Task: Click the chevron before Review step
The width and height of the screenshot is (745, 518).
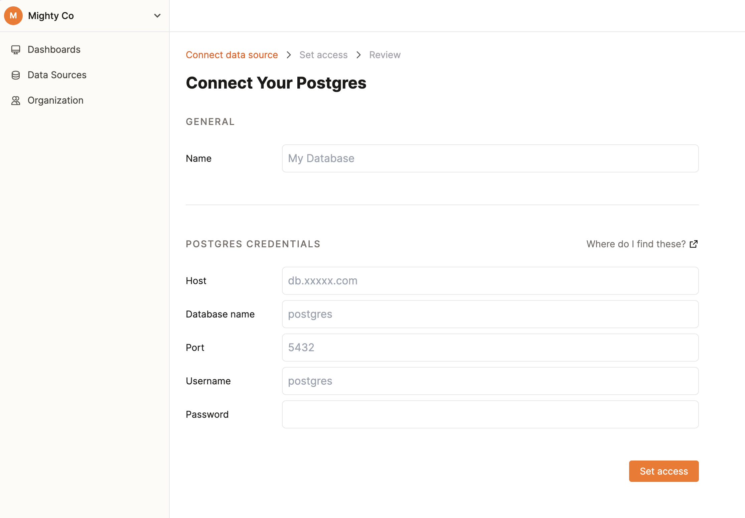Action: point(358,55)
